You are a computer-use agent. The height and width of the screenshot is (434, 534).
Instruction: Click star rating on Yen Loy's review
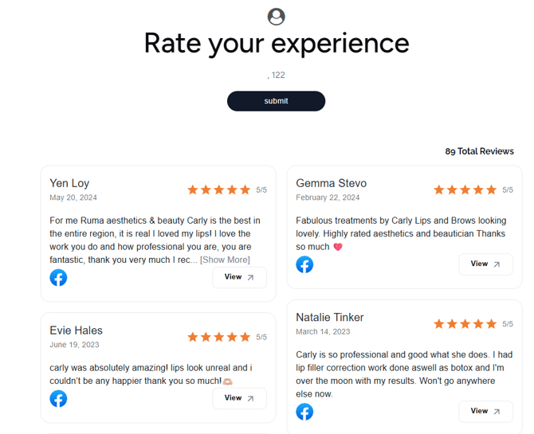click(218, 190)
